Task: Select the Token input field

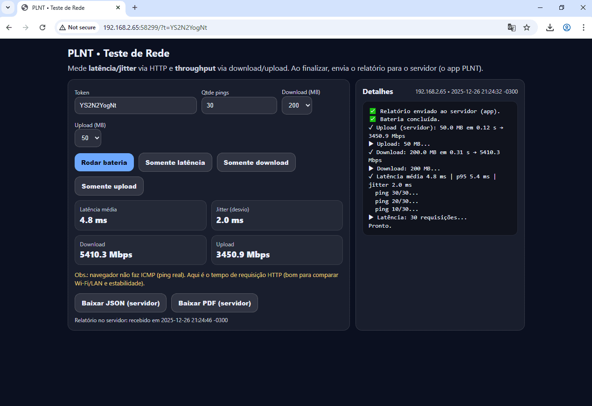Action: [135, 105]
